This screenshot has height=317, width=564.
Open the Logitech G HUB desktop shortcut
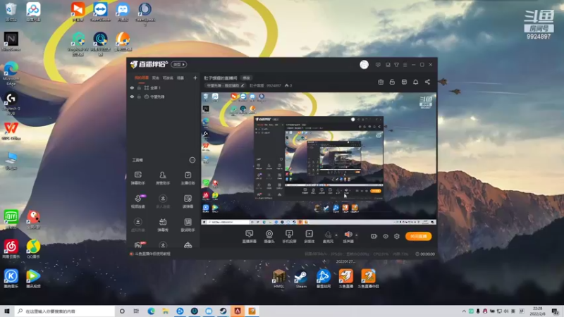click(11, 104)
